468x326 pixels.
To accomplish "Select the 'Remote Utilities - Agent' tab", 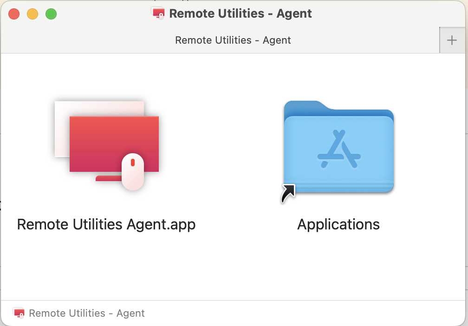I will pyautogui.click(x=233, y=40).
